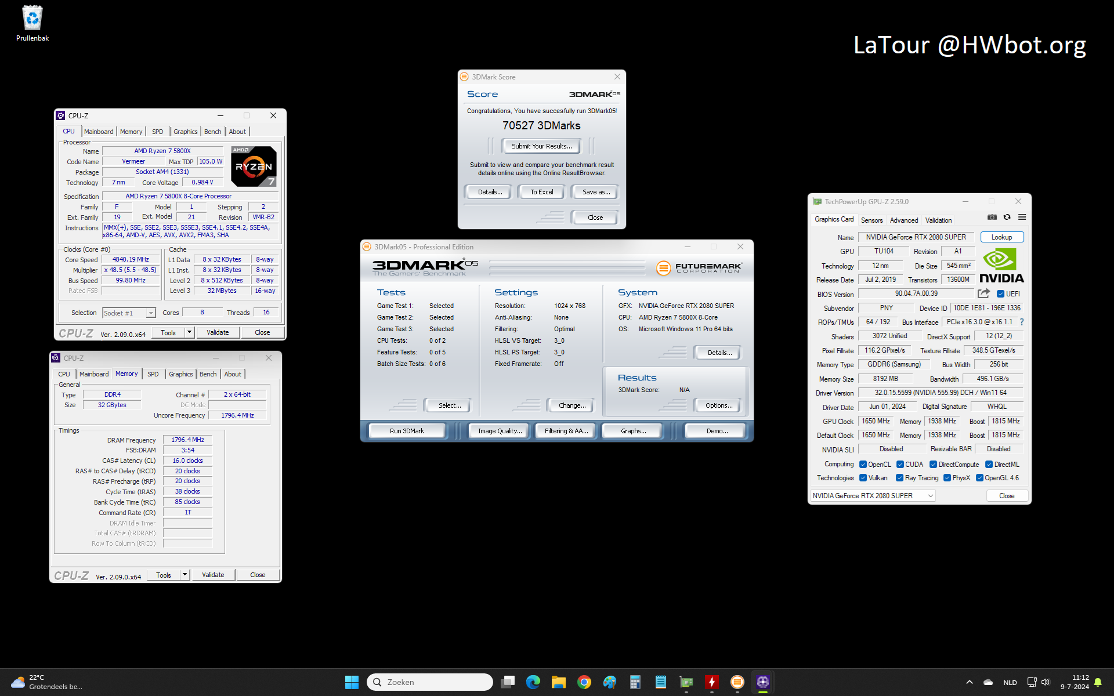The image size is (1114, 696).
Task: Launch Microsoft Edge from taskbar
Action: (x=533, y=682)
